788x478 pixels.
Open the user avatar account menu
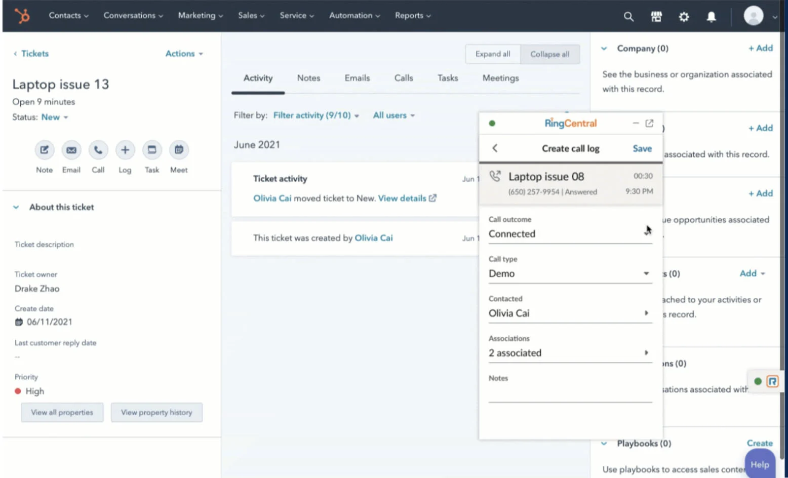click(x=754, y=16)
